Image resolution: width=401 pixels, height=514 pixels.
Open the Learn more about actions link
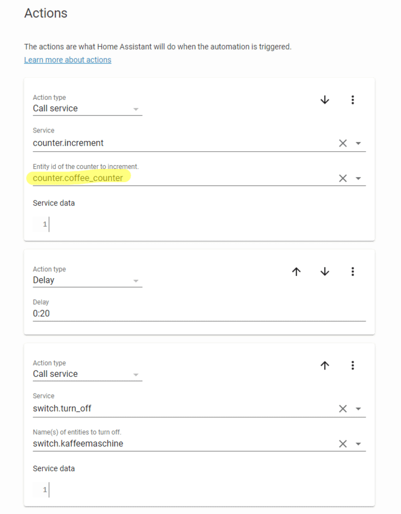click(x=67, y=60)
